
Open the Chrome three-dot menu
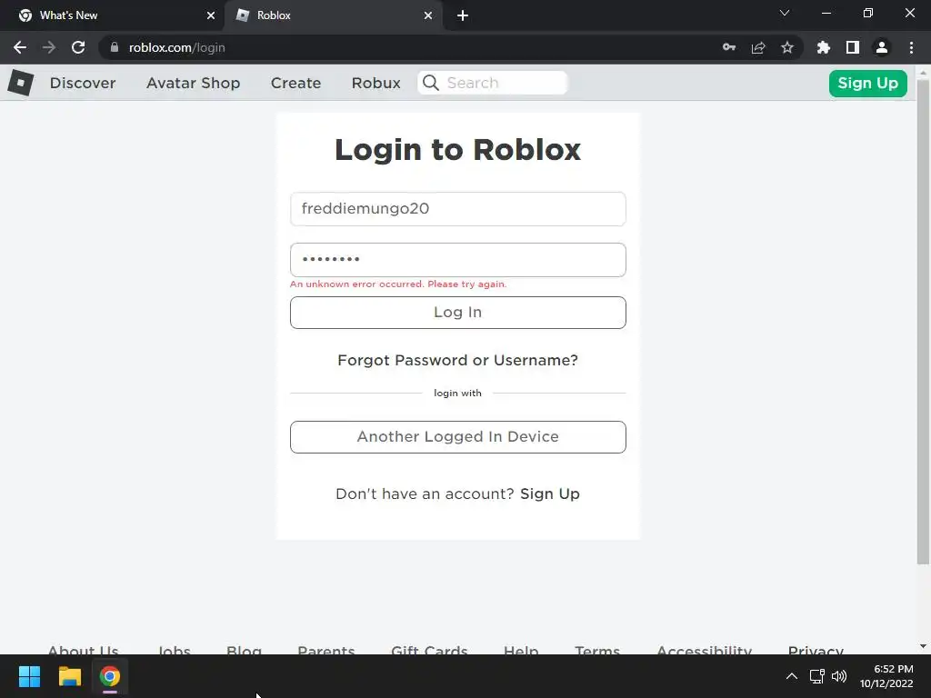tap(911, 47)
